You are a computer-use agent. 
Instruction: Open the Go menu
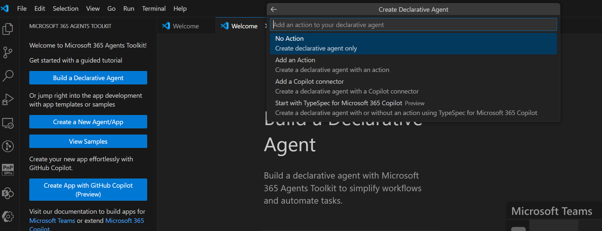[x=111, y=8]
